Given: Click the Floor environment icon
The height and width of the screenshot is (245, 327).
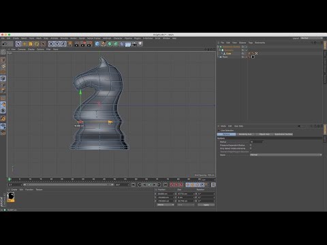Looking at the screenshot, I should point(128,44).
